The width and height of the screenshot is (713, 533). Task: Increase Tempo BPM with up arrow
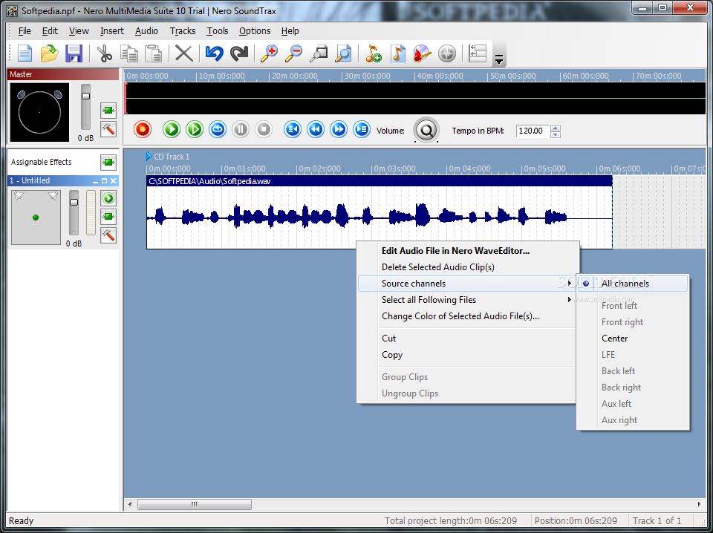click(x=556, y=128)
